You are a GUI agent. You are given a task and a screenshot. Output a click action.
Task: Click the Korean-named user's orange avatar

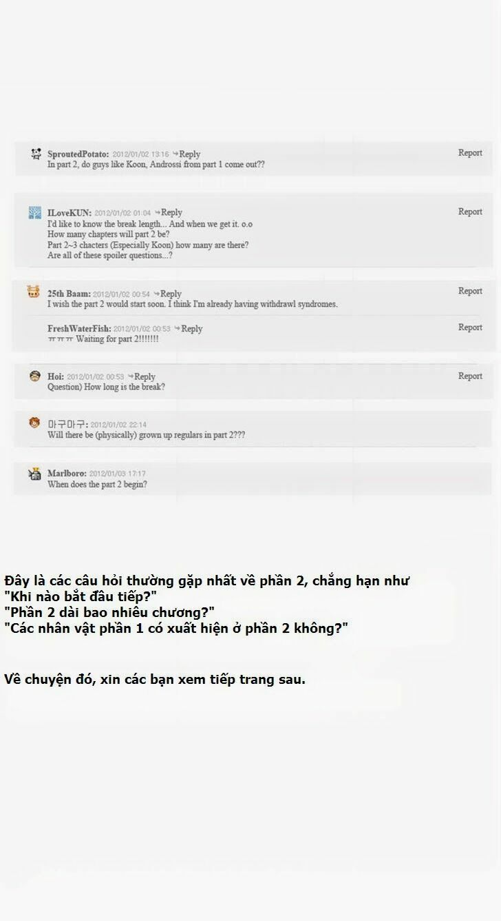34,423
